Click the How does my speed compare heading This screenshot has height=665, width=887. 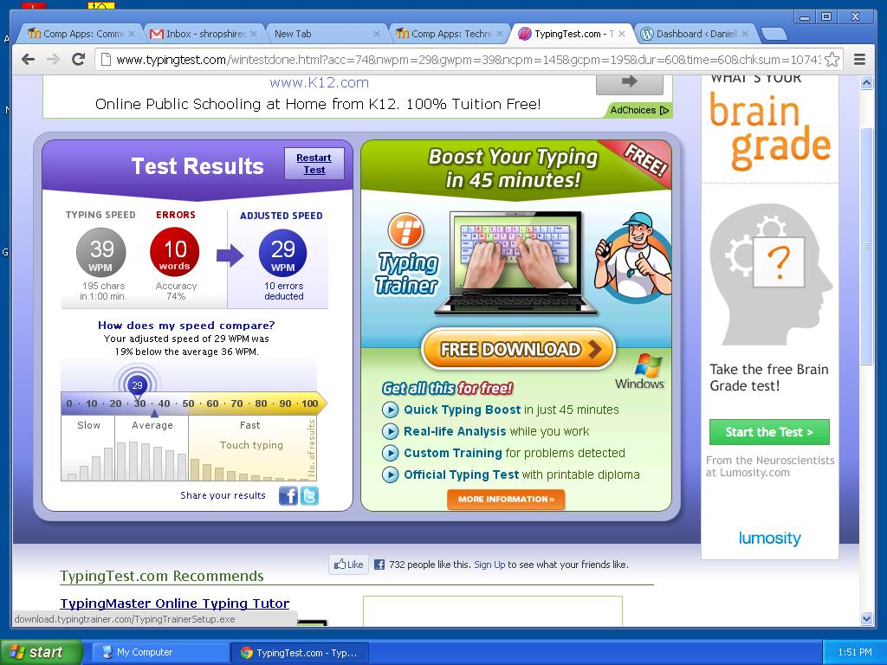click(x=186, y=326)
